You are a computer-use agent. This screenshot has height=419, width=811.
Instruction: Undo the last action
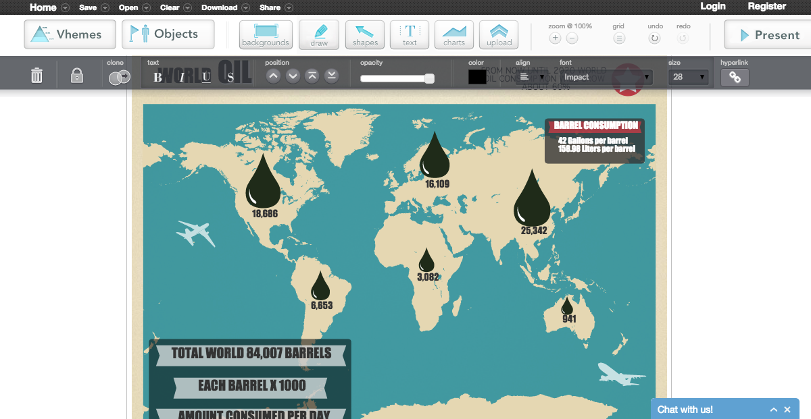pos(654,38)
